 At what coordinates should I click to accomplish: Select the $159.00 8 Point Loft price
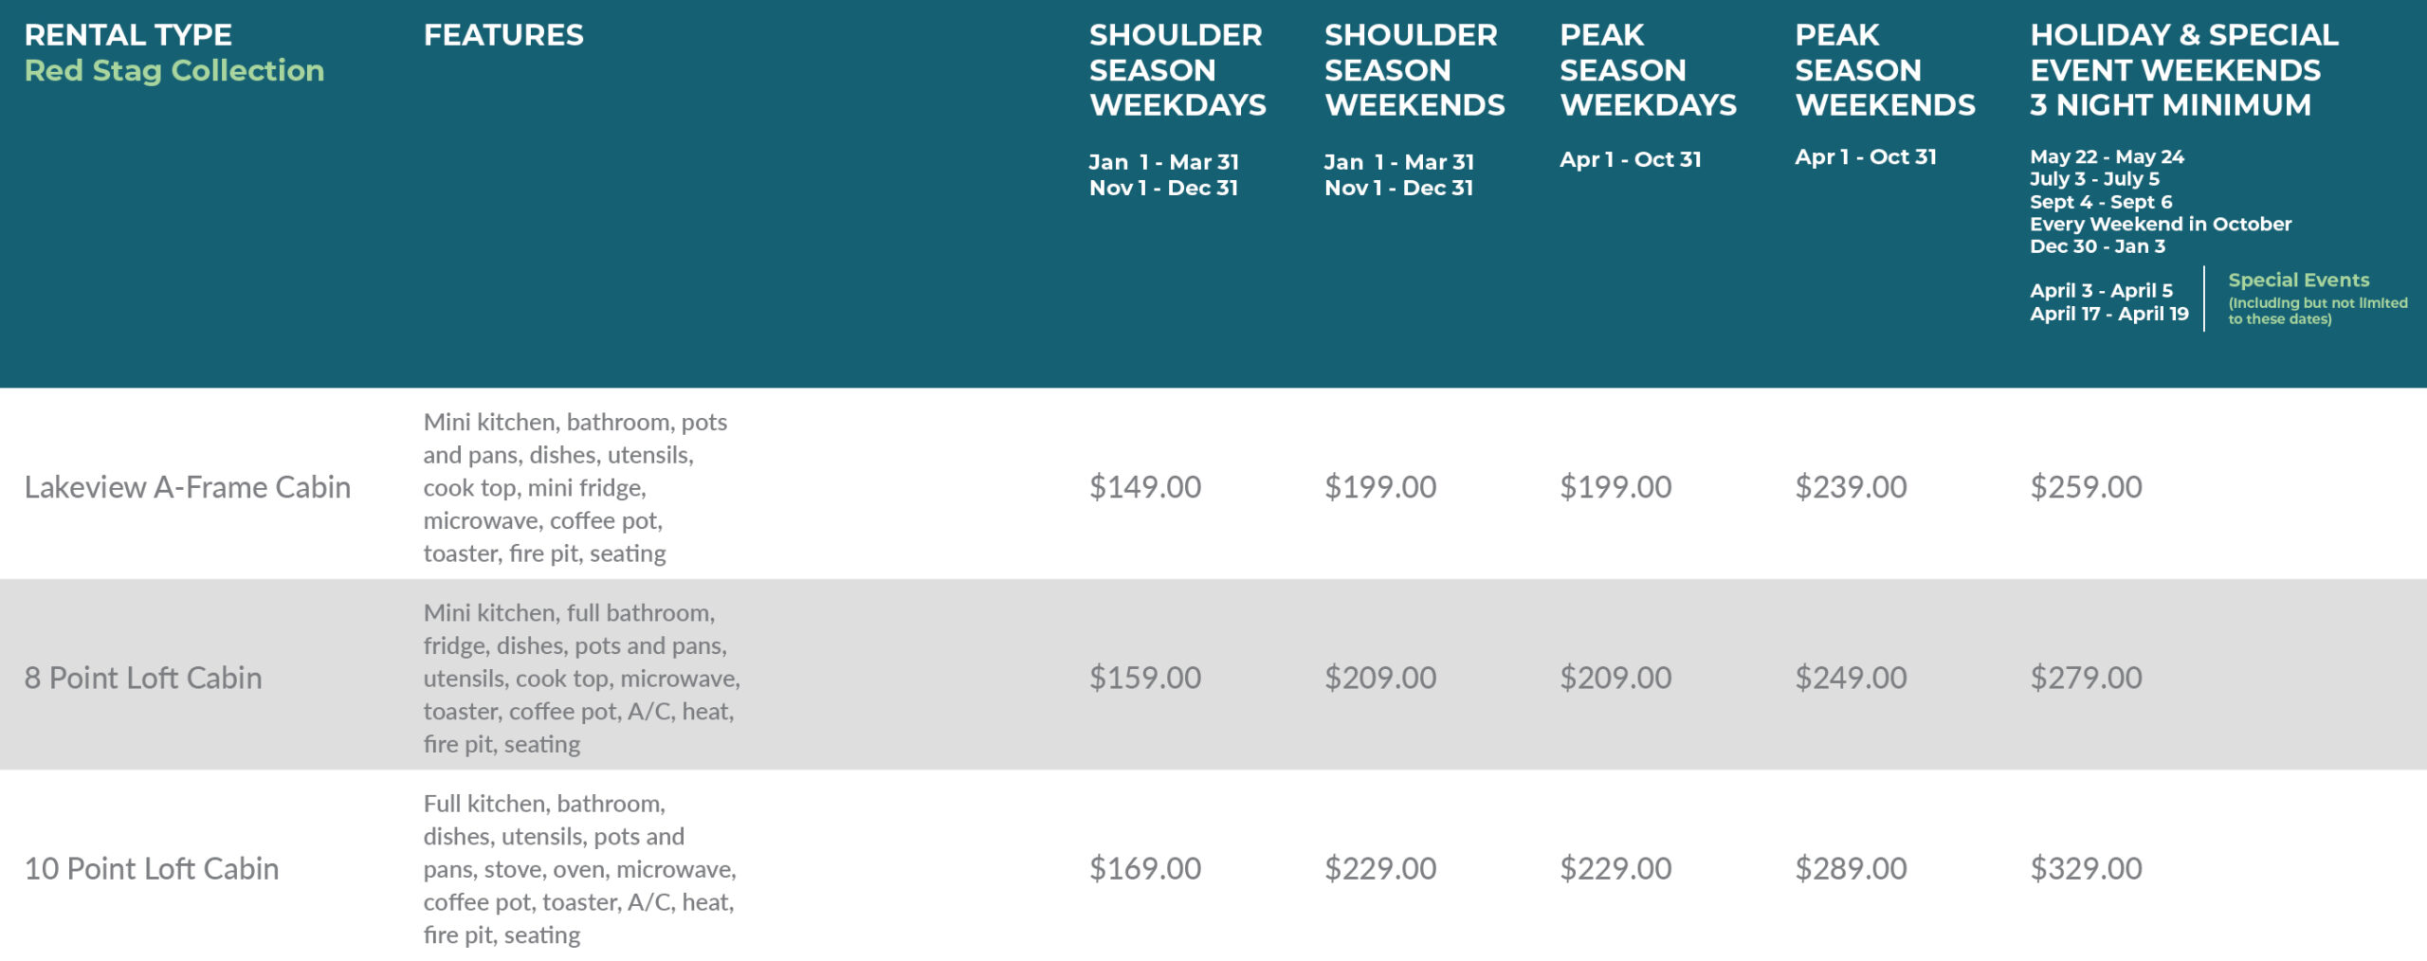tap(1144, 678)
